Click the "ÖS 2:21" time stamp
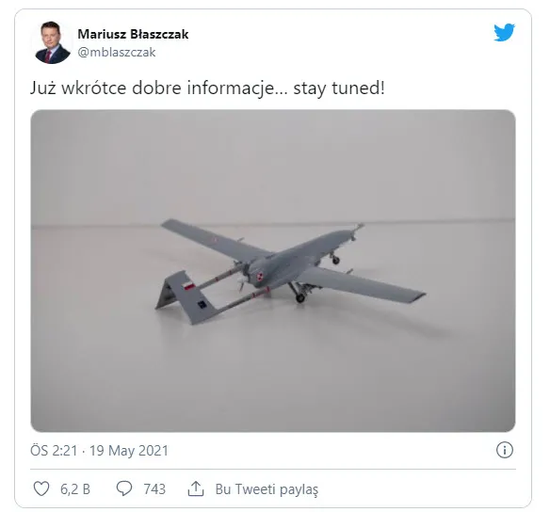Image resolution: width=550 pixels, height=512 pixels. pos(54,451)
